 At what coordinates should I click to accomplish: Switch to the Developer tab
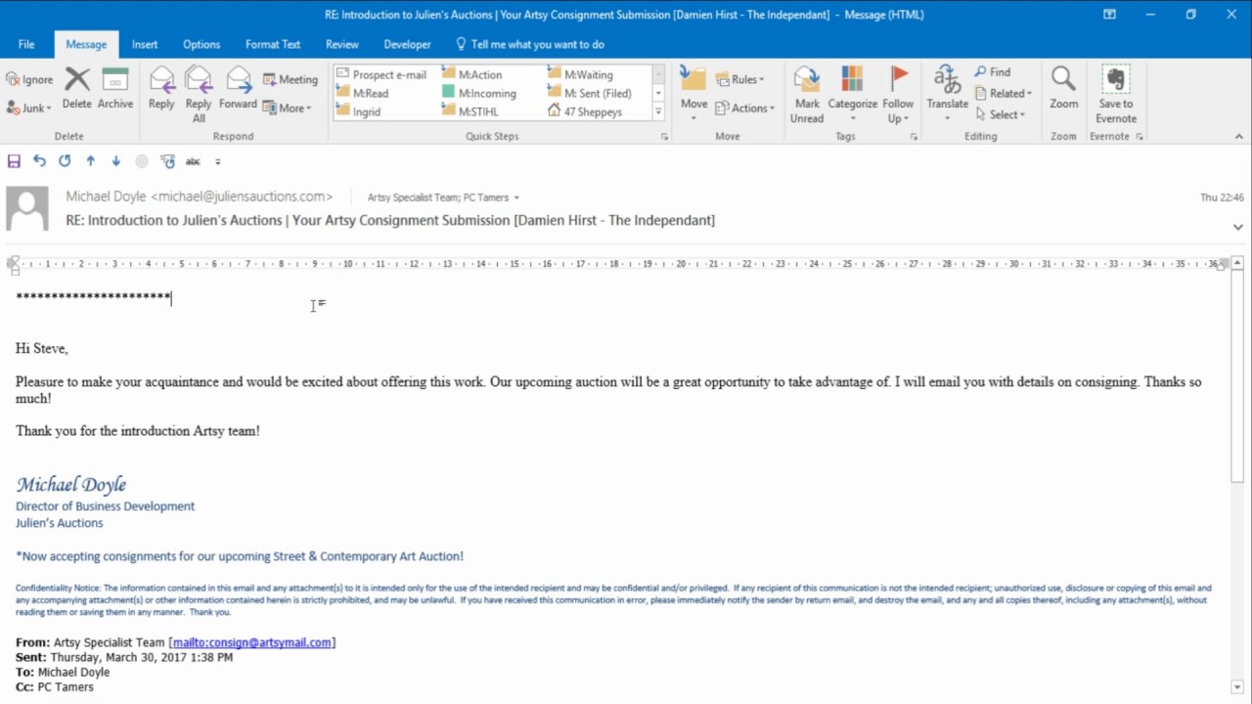pos(407,44)
